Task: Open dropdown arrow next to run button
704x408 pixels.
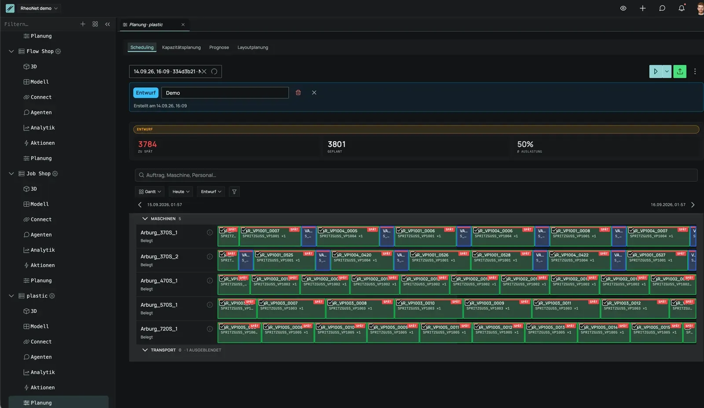Action: [x=667, y=71]
